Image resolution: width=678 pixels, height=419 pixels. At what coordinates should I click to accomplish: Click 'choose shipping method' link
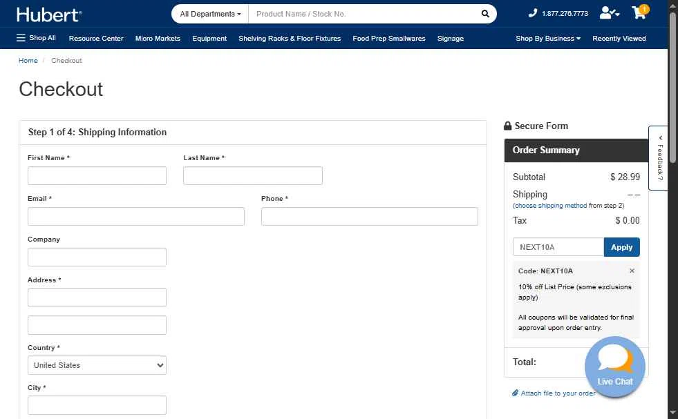click(x=551, y=206)
